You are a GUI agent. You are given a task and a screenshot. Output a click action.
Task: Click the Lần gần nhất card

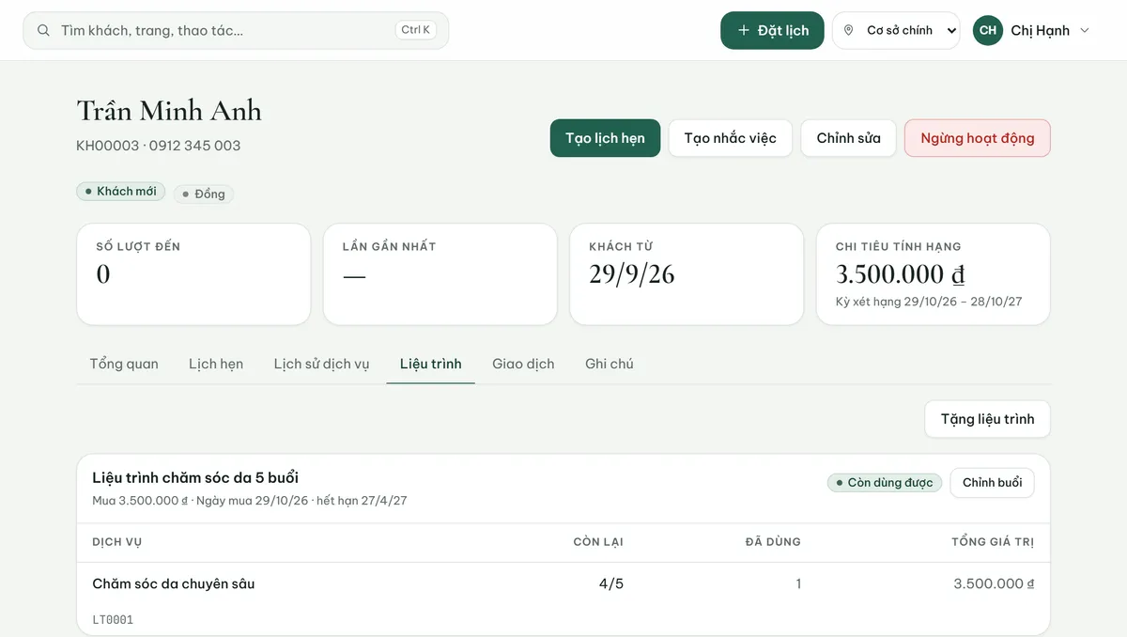[x=440, y=274]
